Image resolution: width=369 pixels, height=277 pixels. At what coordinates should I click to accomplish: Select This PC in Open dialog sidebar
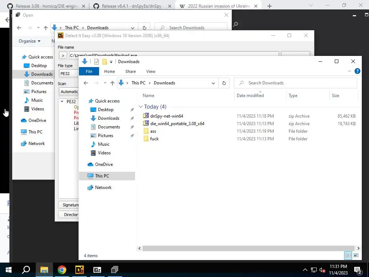point(35,132)
